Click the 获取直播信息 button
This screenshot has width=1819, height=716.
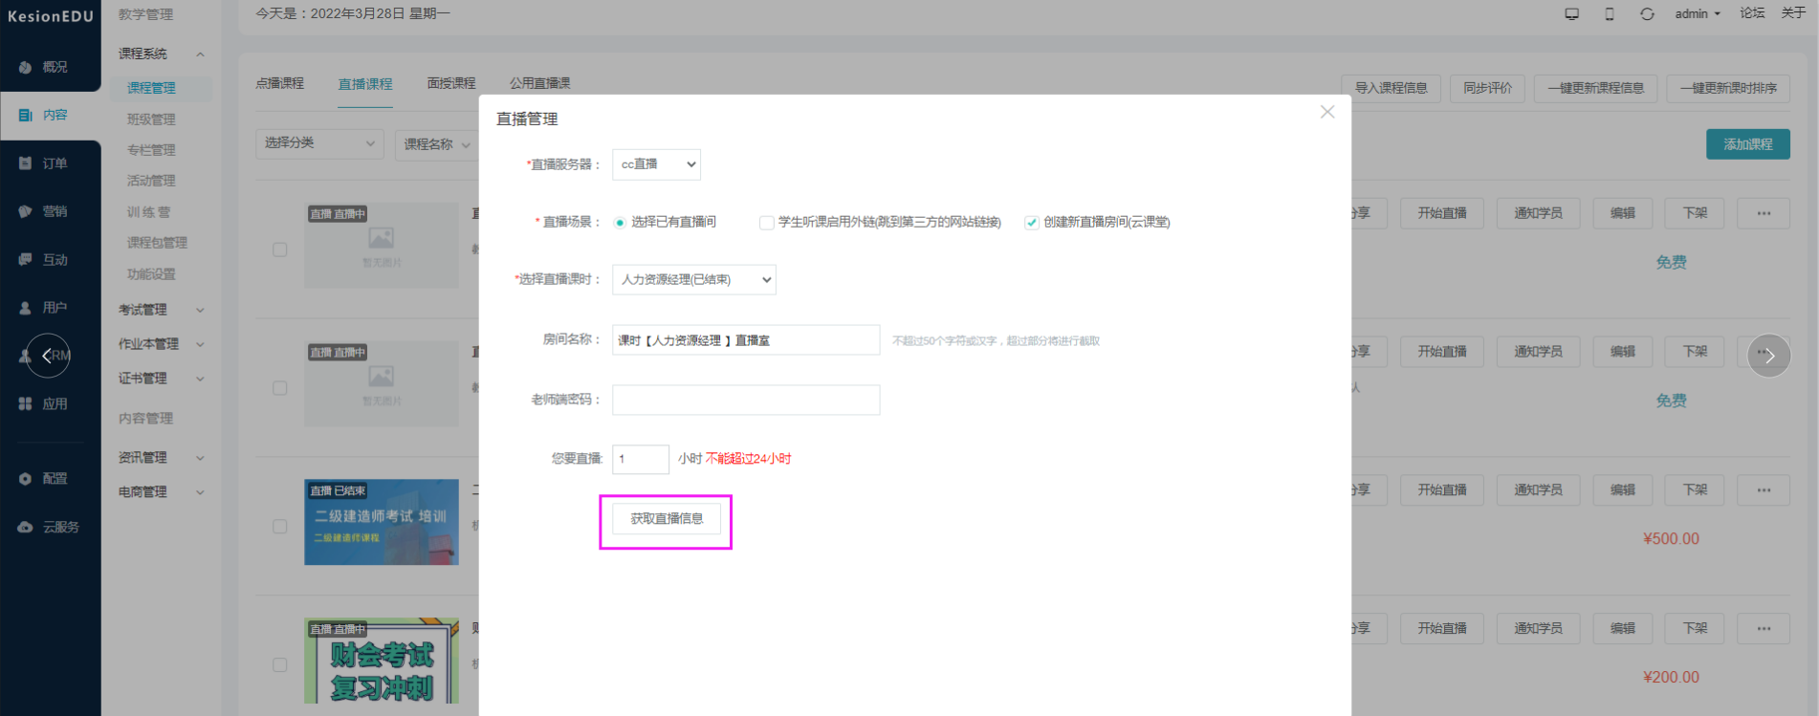coord(667,519)
